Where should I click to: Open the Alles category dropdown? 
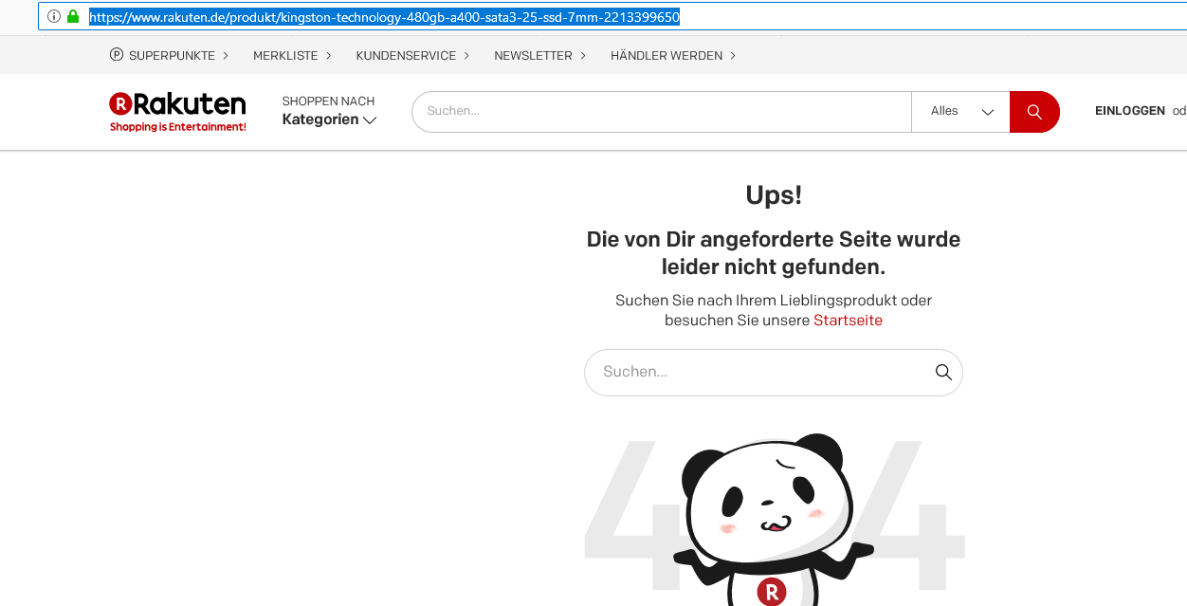(959, 111)
